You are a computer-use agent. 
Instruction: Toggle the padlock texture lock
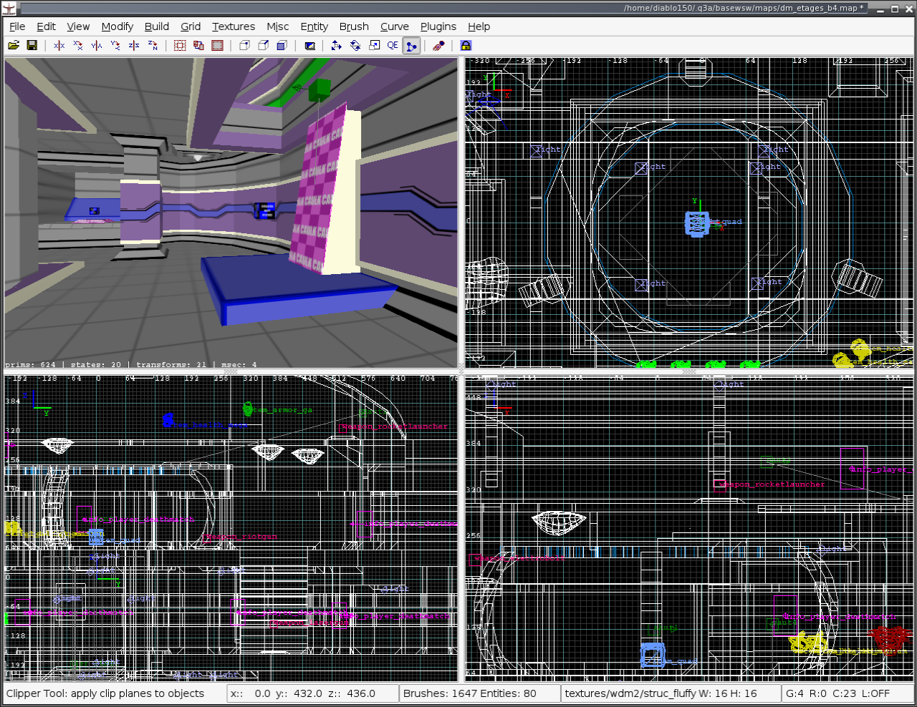point(466,45)
